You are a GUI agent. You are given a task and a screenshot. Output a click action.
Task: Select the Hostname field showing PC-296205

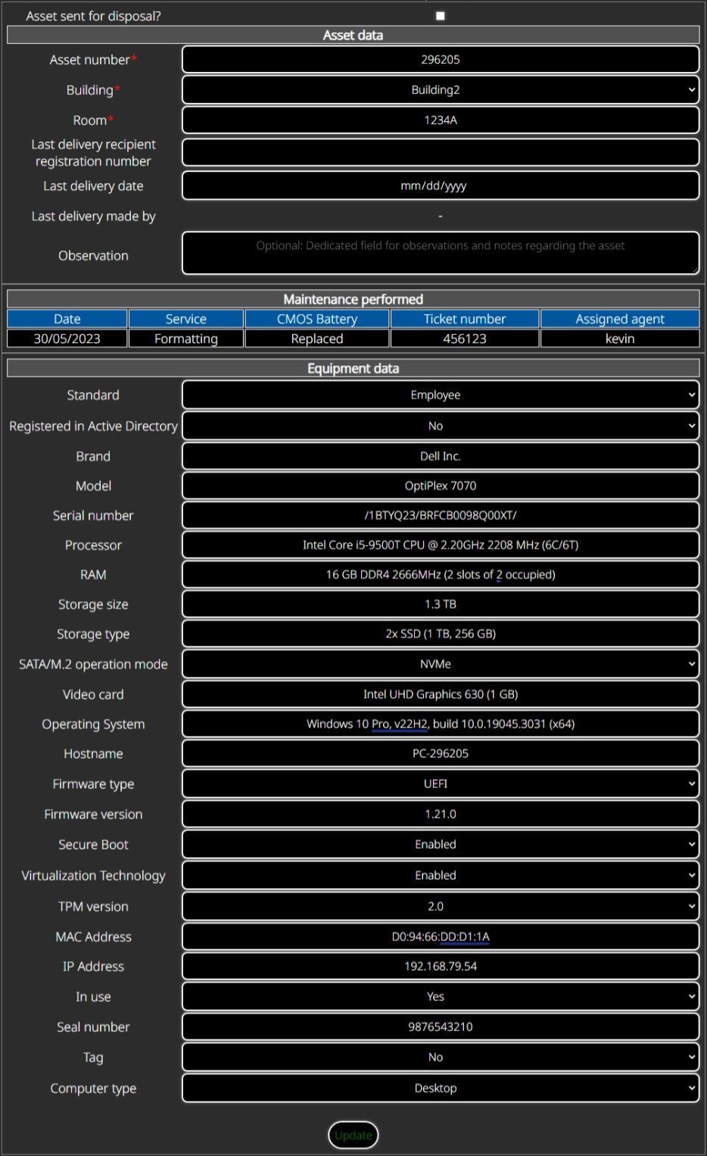pyautogui.click(x=440, y=753)
